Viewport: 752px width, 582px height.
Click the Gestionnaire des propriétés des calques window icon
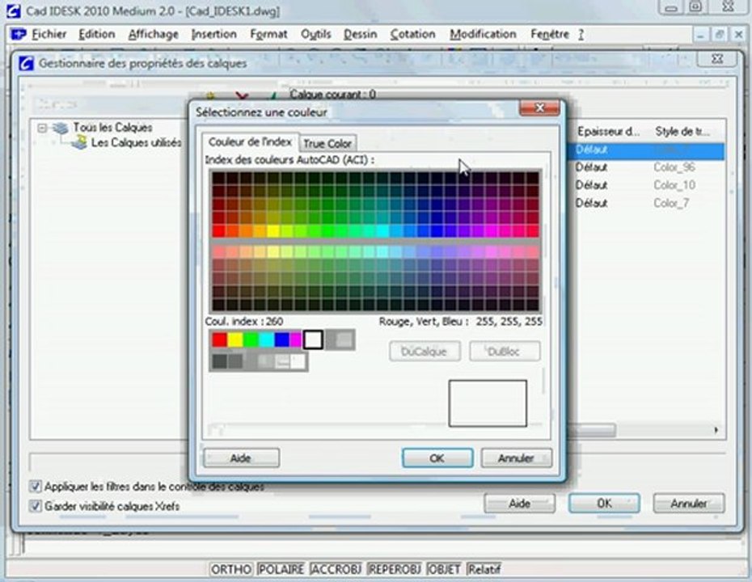pyautogui.click(x=27, y=63)
